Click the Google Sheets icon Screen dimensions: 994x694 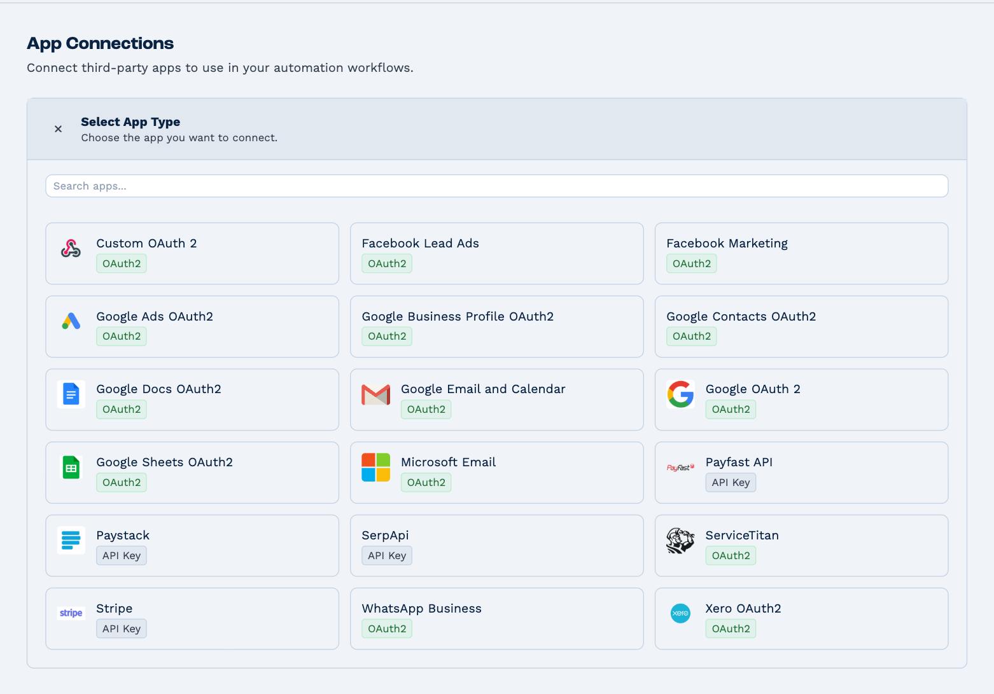click(71, 468)
